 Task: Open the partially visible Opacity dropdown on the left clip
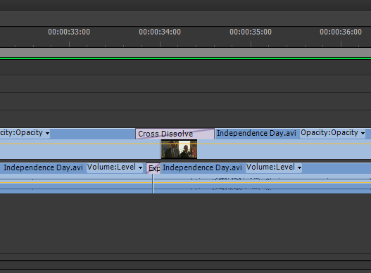pyautogui.click(x=25, y=133)
